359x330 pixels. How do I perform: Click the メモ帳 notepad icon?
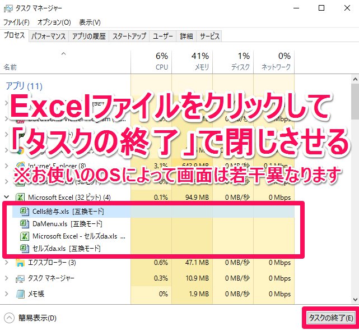pos(20,294)
